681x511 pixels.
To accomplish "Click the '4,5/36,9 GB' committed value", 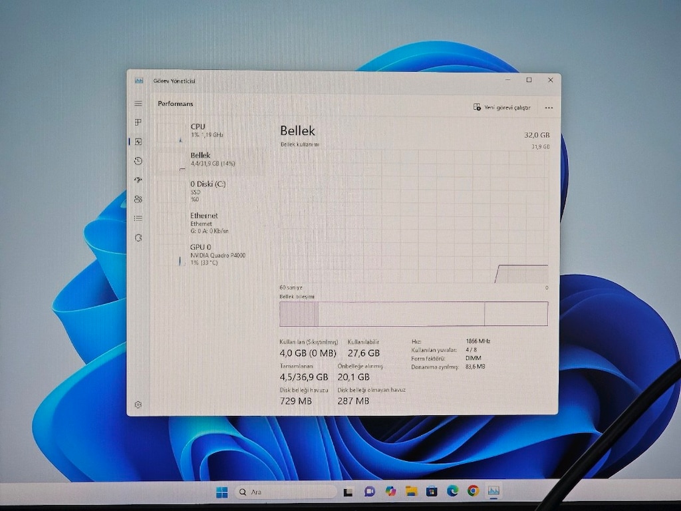I will [304, 377].
